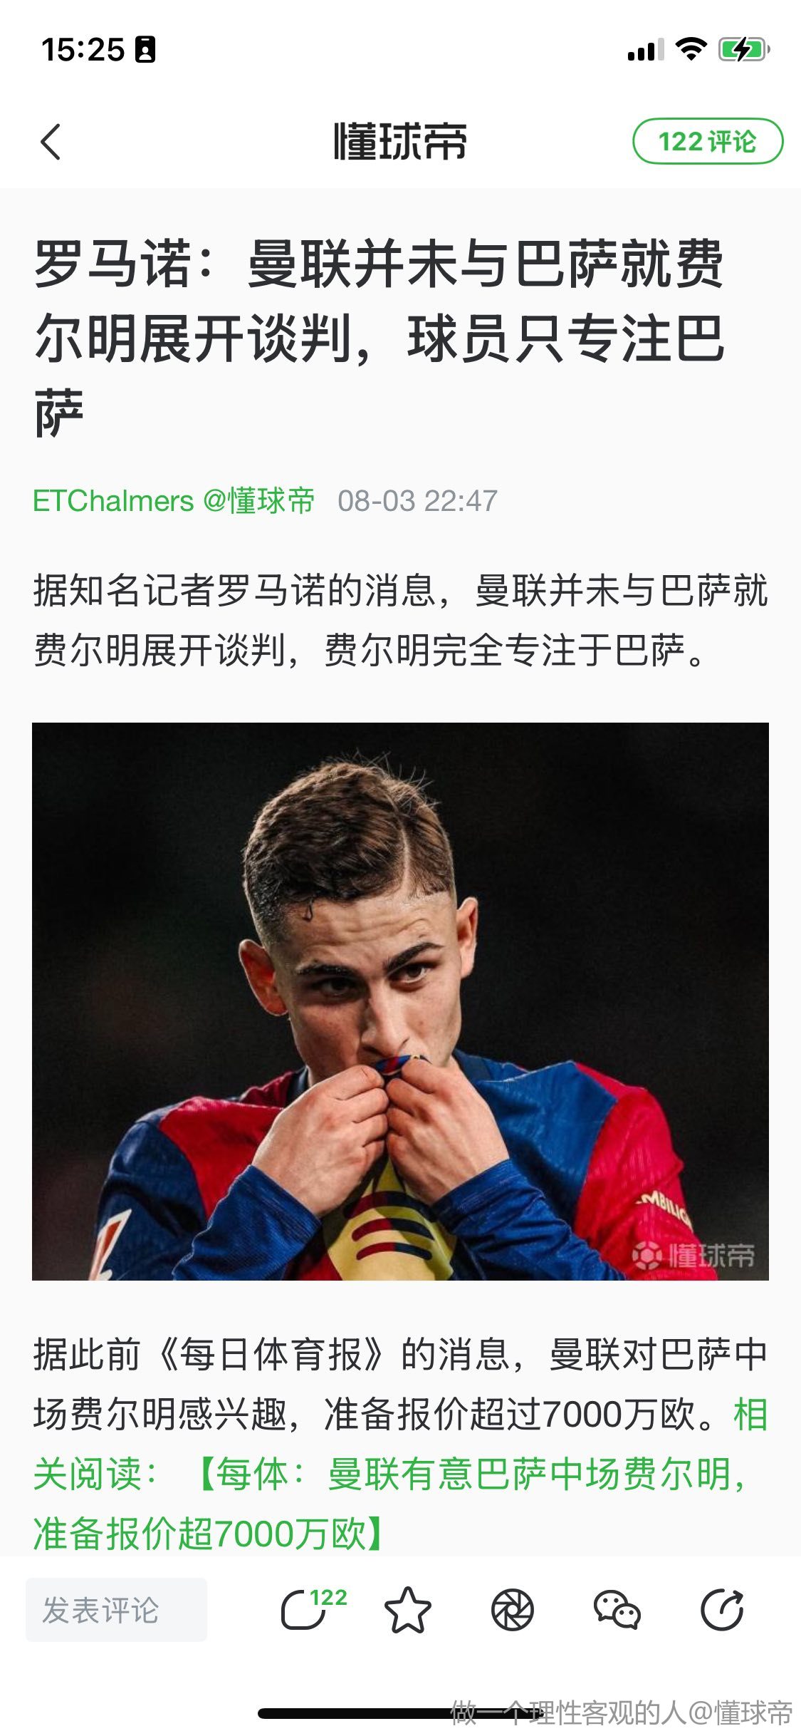
Task: Open comments via the 122 bubble icon
Action: point(312,1609)
